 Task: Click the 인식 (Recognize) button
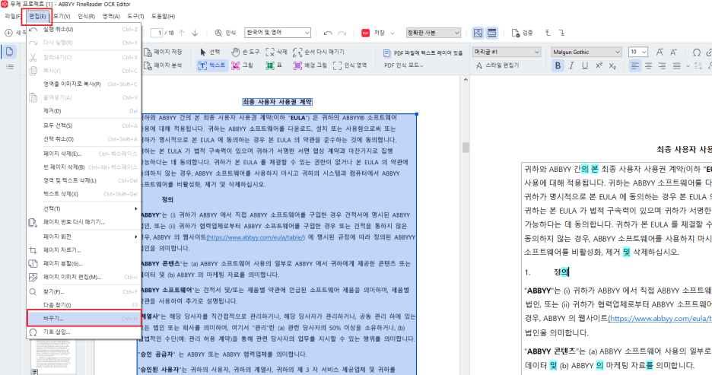click(x=226, y=33)
